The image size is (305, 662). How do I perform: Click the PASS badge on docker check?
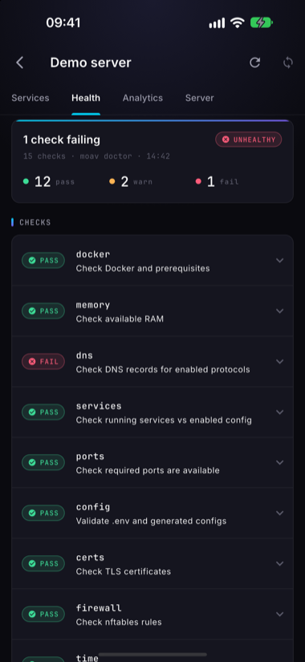(43, 261)
